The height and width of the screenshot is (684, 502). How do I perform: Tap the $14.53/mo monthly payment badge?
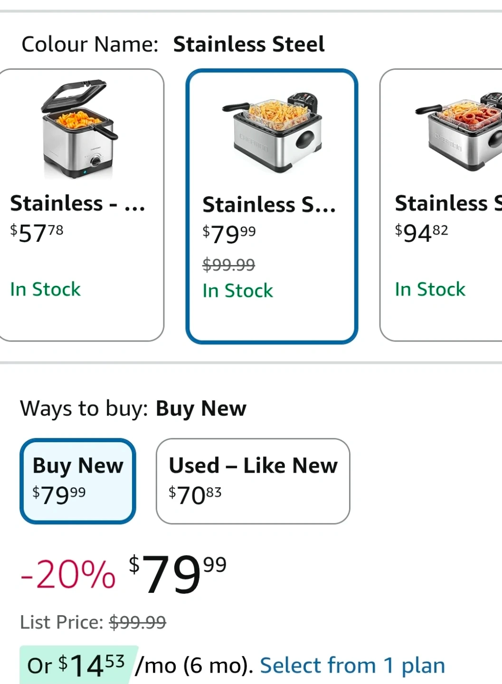click(x=78, y=665)
